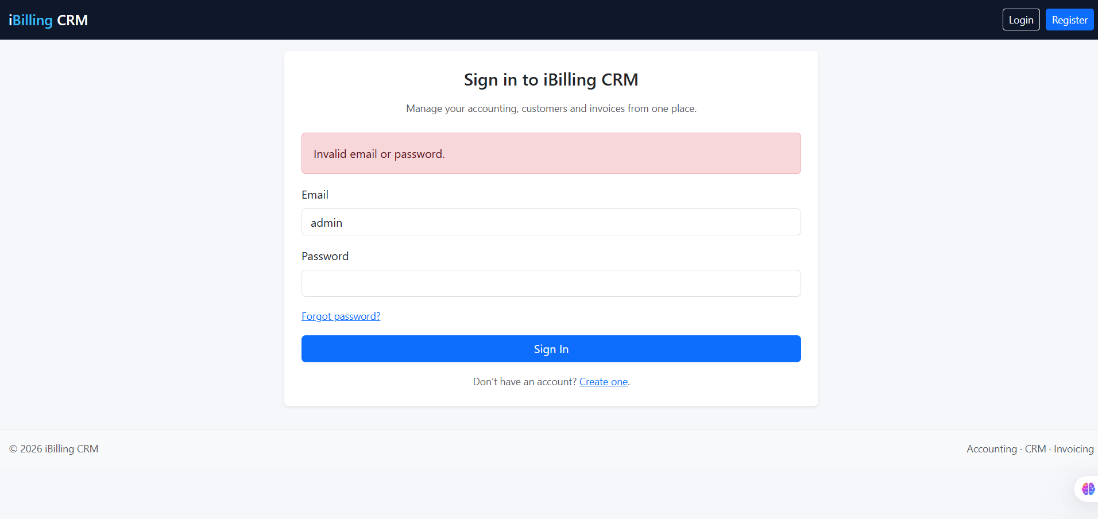Click the CRM footer link

pyautogui.click(x=1035, y=448)
